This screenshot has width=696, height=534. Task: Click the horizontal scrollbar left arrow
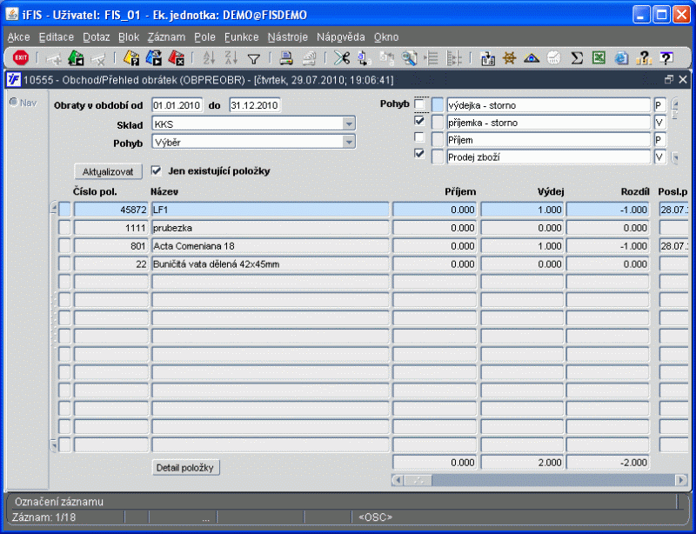(398, 480)
